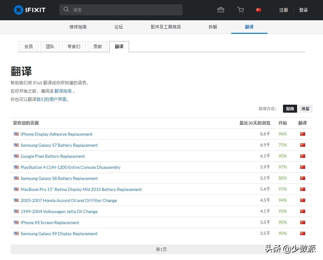The height and width of the screenshot is (260, 323).
Task: Select the 指南 sort option
Action: [290, 108]
